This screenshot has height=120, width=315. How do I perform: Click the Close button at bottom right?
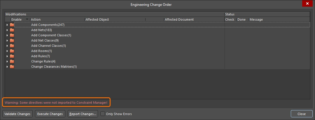(x=301, y=114)
